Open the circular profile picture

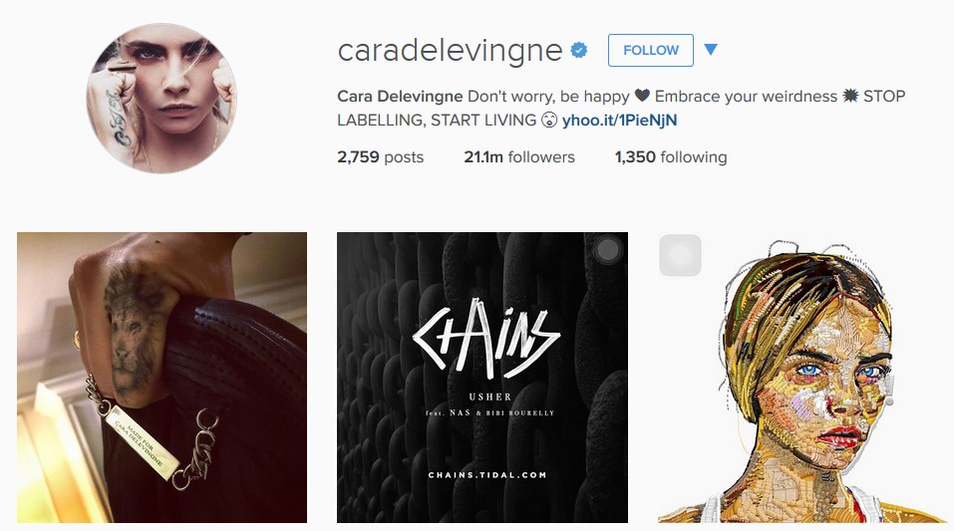pyautogui.click(x=161, y=98)
